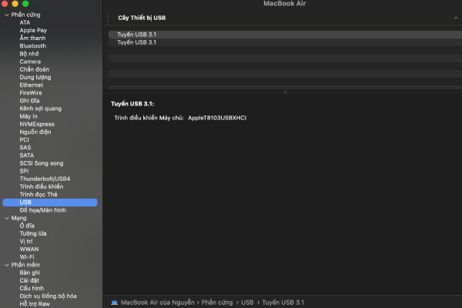Select SATA sidebar item
Viewport: 462px width, 308px height.
click(x=26, y=156)
